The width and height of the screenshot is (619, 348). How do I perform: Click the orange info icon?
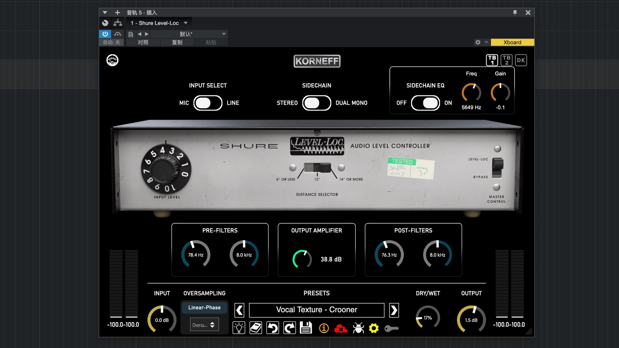[x=324, y=328]
